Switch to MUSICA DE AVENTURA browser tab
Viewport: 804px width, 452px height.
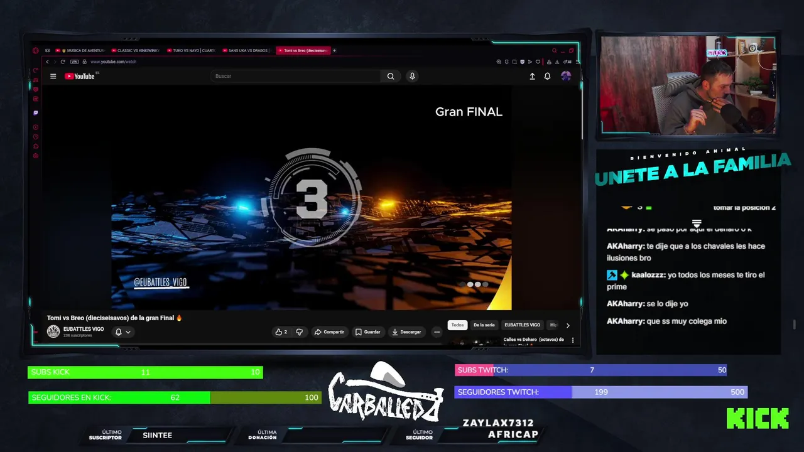click(x=81, y=50)
